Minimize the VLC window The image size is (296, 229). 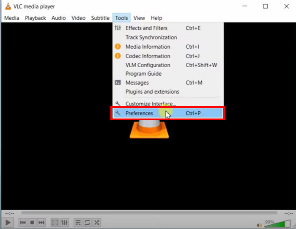click(x=245, y=6)
